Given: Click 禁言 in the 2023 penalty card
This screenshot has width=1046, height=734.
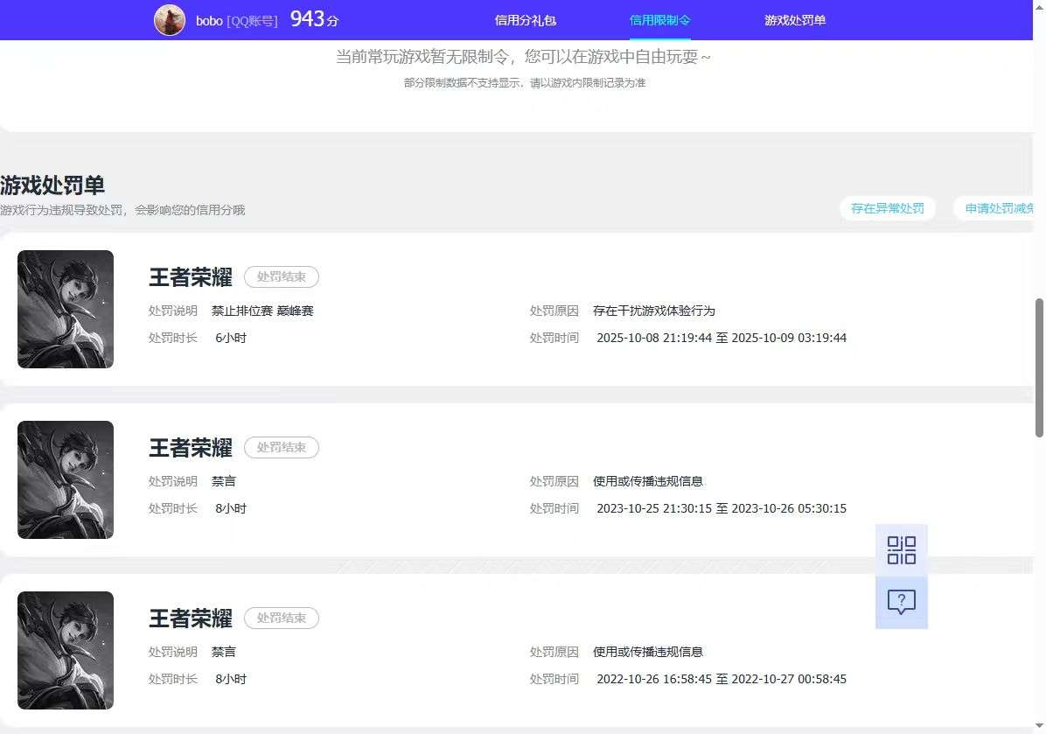Looking at the screenshot, I should click(x=224, y=481).
